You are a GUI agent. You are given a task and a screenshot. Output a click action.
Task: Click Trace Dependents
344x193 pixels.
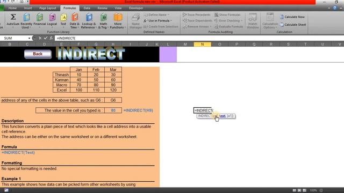(x=197, y=20)
